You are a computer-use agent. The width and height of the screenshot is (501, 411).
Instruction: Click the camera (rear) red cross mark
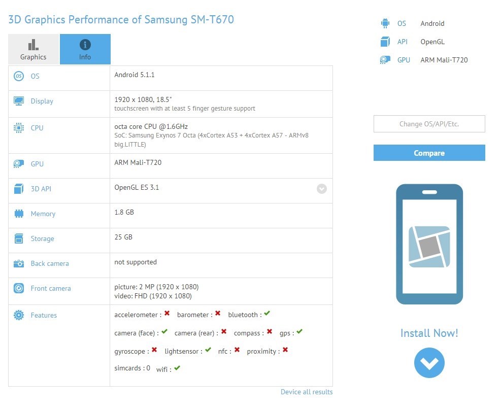(x=224, y=331)
